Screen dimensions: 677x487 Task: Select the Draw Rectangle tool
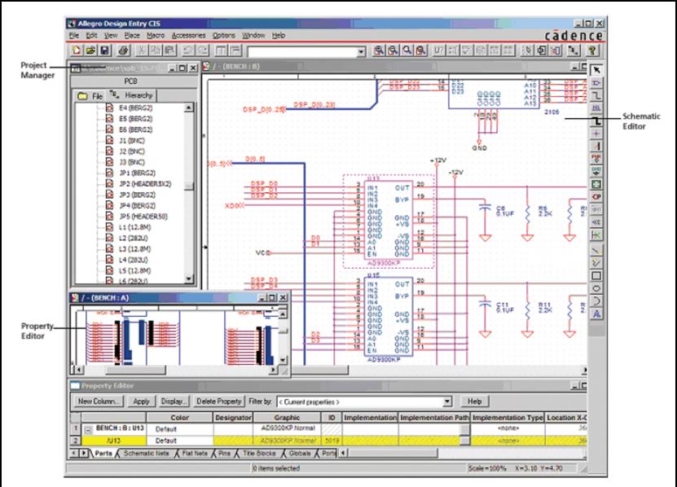coord(596,275)
